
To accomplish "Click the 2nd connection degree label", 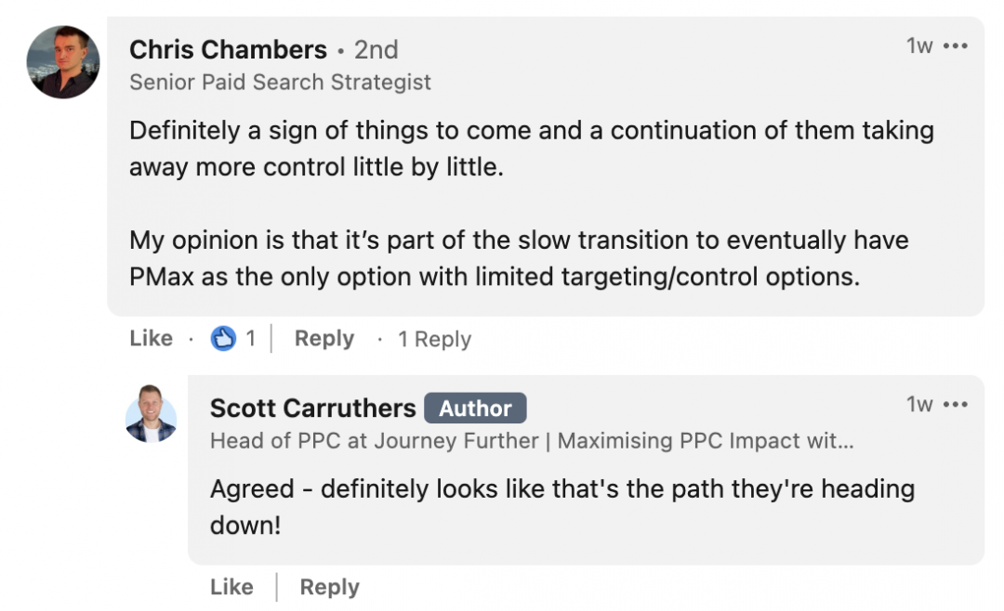I will pos(376,50).
